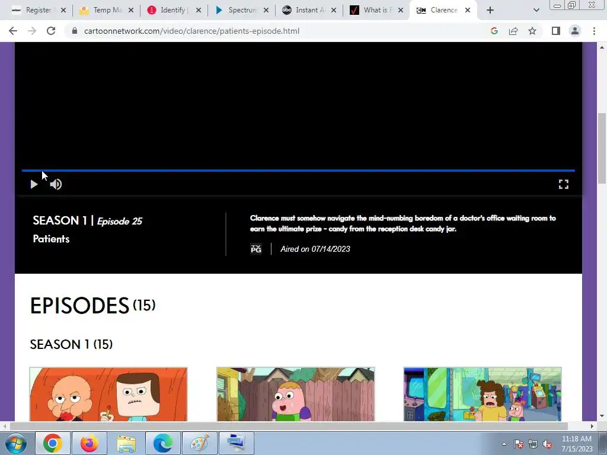607x455 pixels.
Task: Close the Temp Mail tab
Action: tap(131, 11)
